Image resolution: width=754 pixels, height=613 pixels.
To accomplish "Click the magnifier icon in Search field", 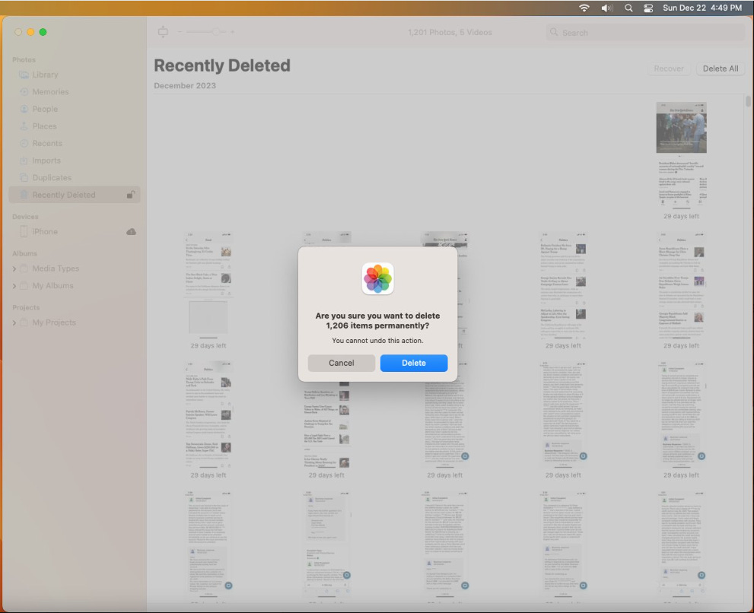I will coord(554,32).
